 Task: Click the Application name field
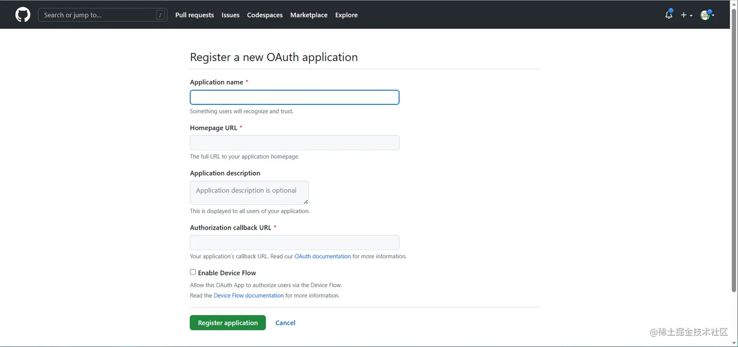click(294, 97)
